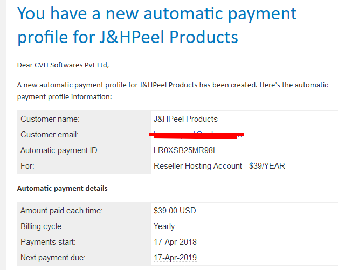Click the J&HPeel Products customer name value
The image size is (338, 270).
tap(185, 119)
